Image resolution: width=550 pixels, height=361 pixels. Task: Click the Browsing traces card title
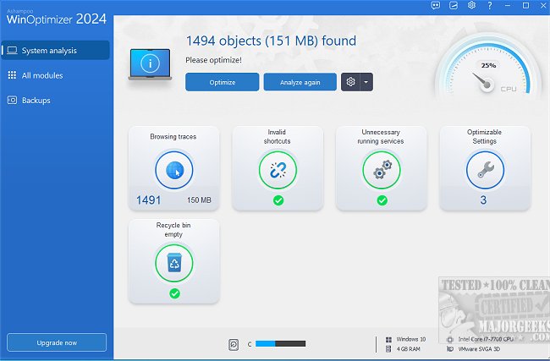pos(173,137)
